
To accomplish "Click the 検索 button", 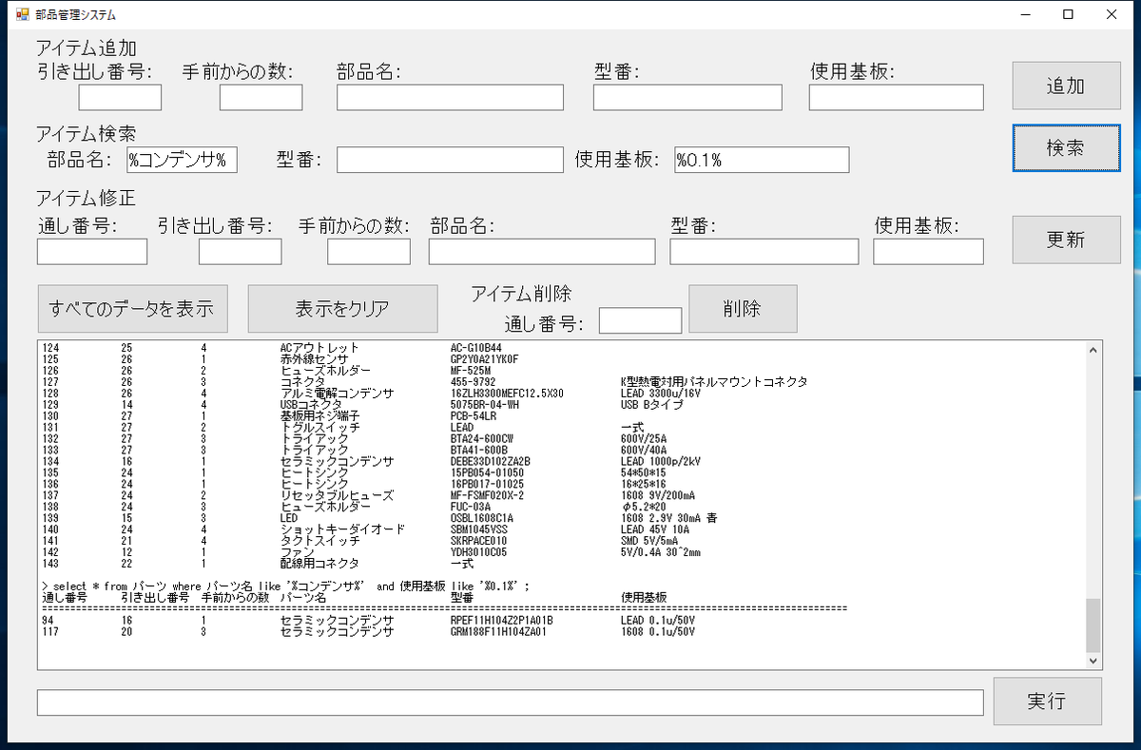I will tap(1066, 147).
